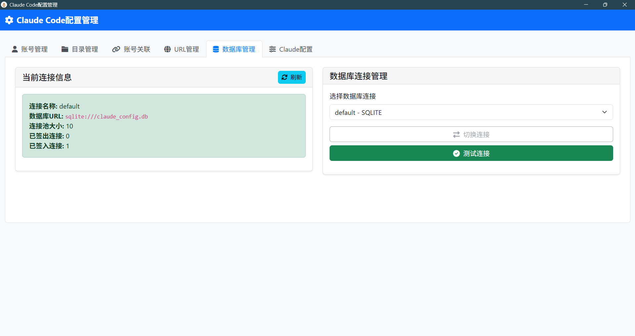Viewport: 635px width, 336px height.
Task: Restore down the application window
Action: click(605, 5)
